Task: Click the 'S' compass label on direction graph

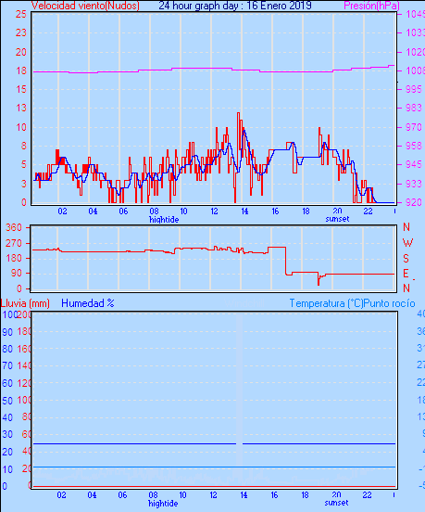Action: pos(406,258)
